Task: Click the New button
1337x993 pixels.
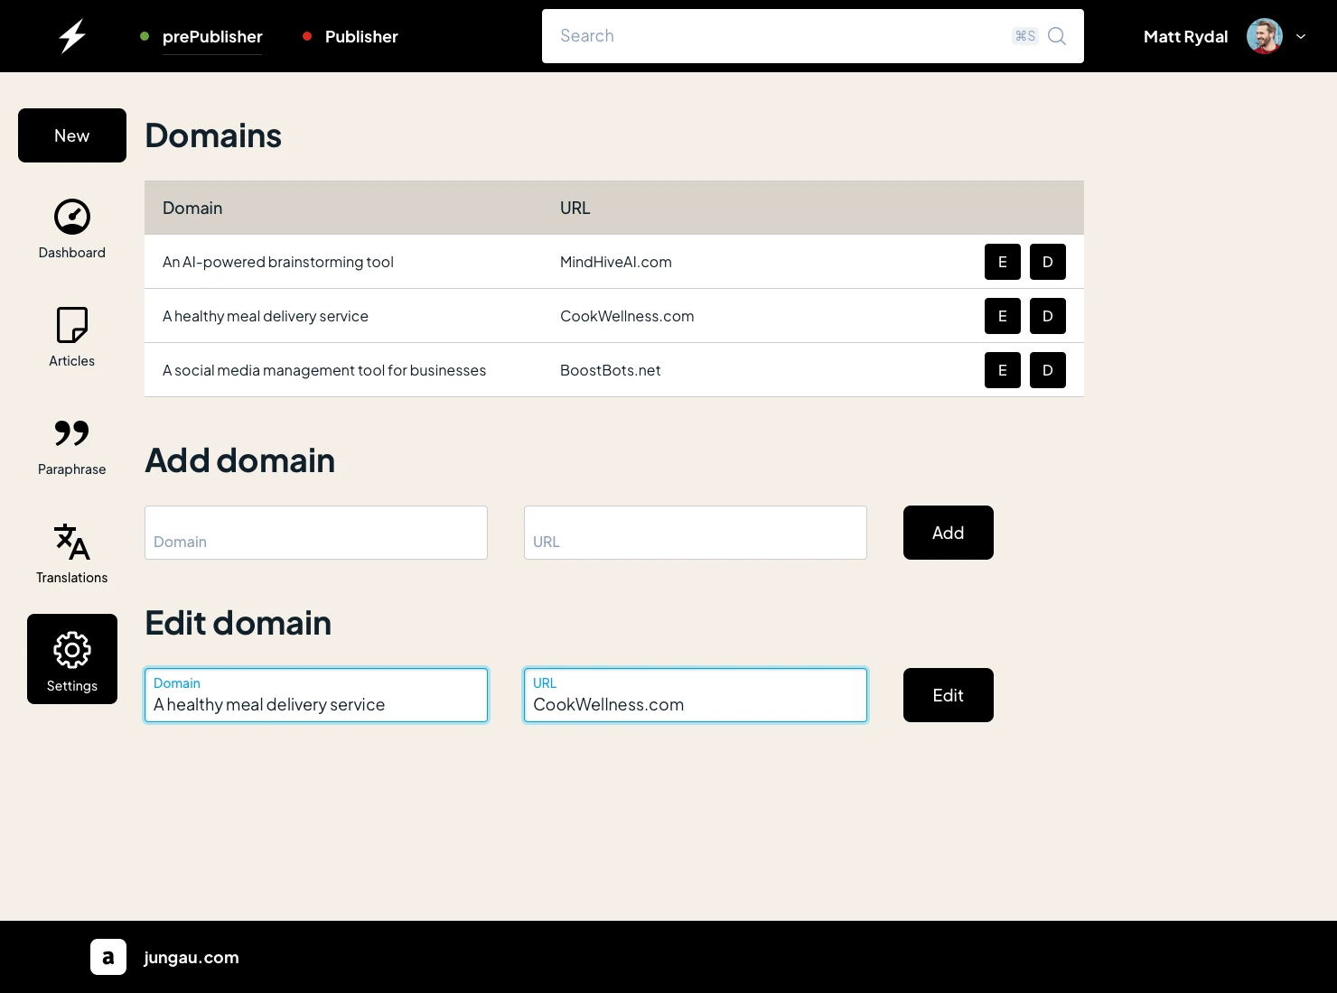Action: pyautogui.click(x=72, y=135)
